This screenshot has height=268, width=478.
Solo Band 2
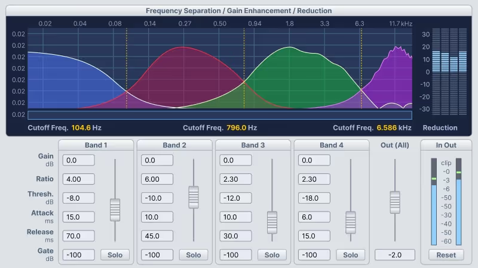pyautogui.click(x=194, y=255)
